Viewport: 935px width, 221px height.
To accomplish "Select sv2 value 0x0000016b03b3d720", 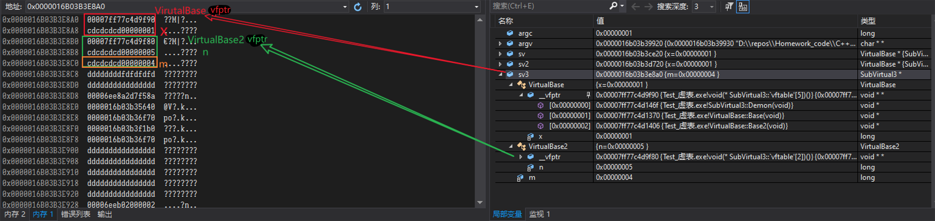I will tap(725, 64).
